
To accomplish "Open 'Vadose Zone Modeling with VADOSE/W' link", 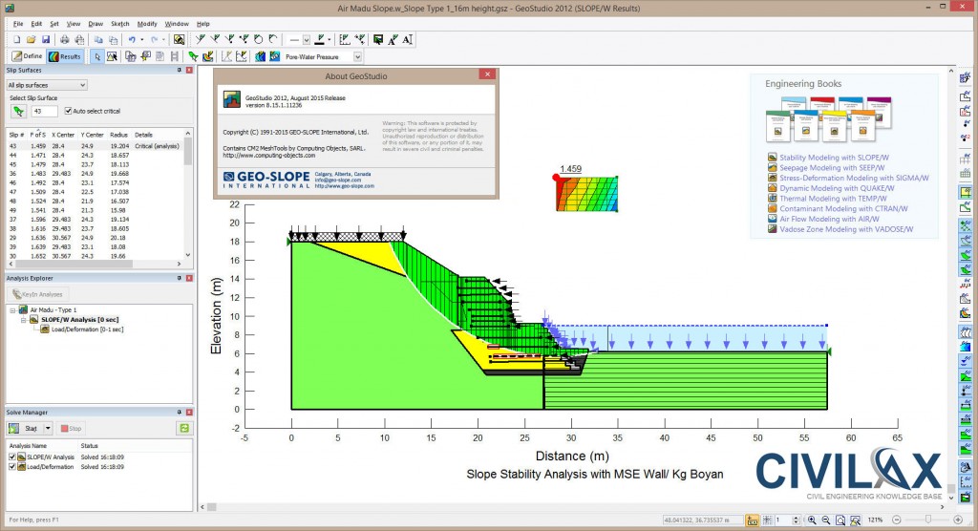I will coord(846,229).
